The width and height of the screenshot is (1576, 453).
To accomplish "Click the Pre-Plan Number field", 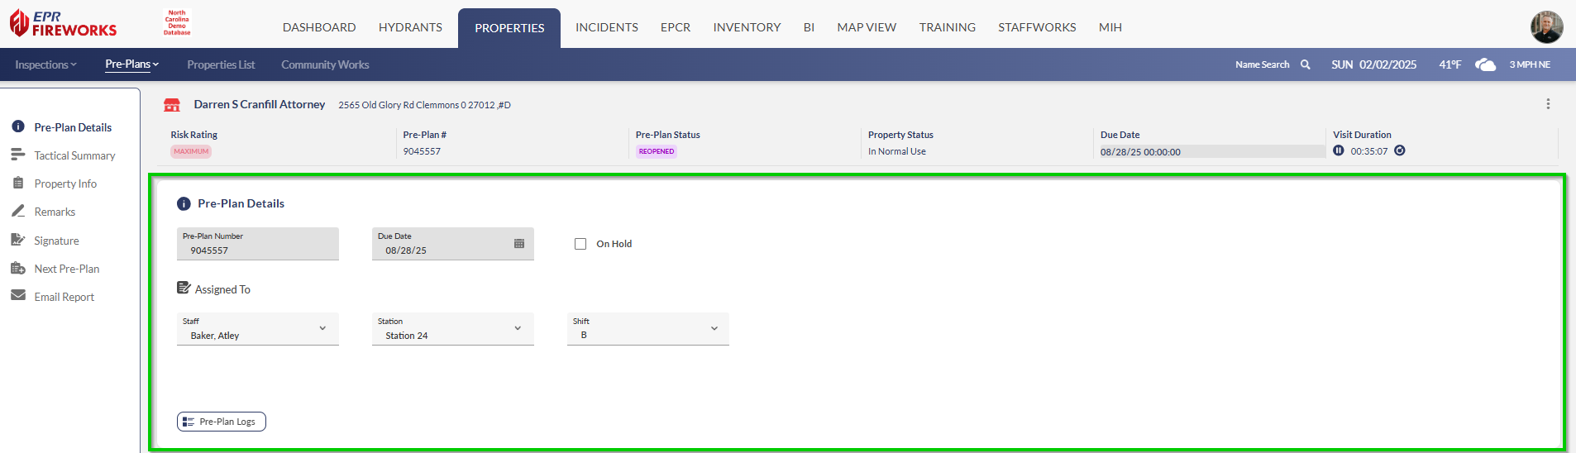I will 257,245.
